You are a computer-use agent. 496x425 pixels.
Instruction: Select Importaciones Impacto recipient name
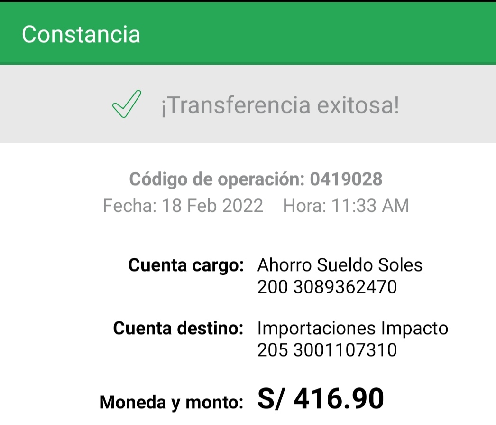[353, 328]
